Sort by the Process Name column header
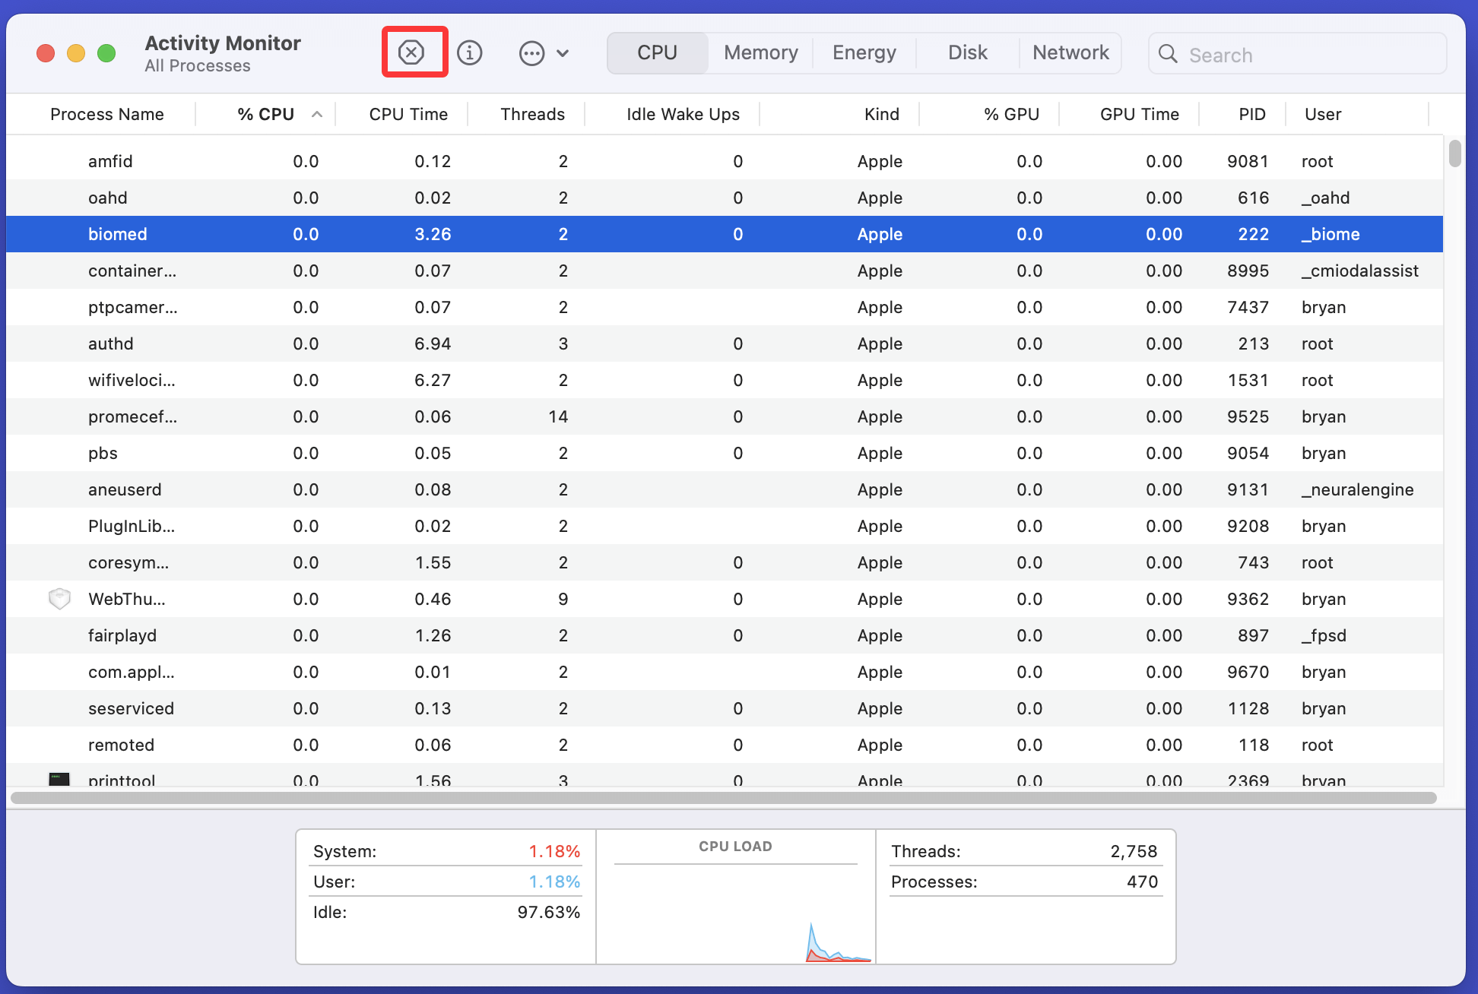This screenshot has width=1478, height=994. point(106,114)
